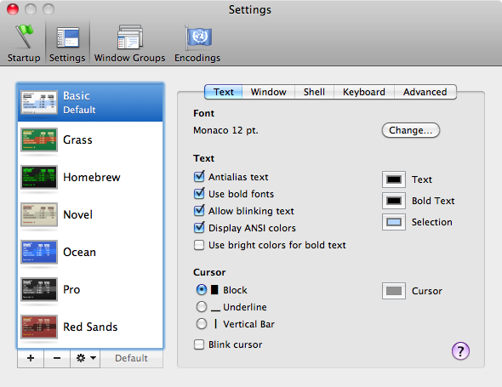Toggle Antialias text checkbox
The image size is (502, 387).
pos(199,176)
